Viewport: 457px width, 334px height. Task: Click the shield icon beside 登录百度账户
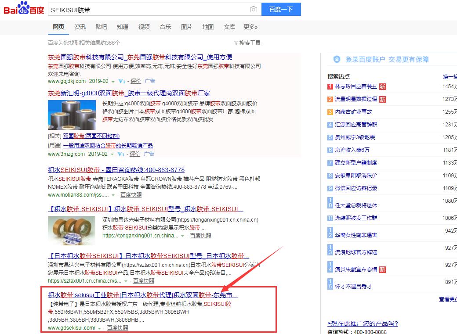pos(337,59)
